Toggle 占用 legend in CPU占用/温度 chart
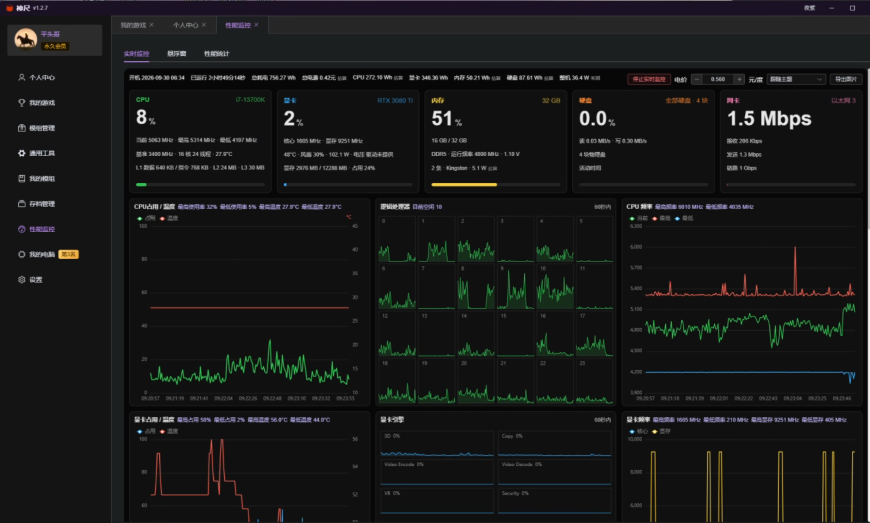 146,218
